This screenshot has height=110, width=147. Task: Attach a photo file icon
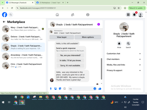point(55,89)
